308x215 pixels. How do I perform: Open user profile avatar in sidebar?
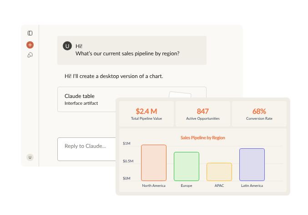point(30,157)
